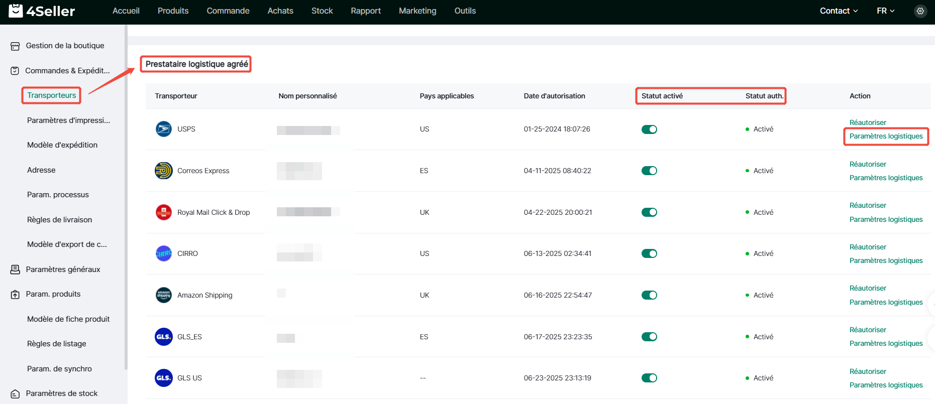The width and height of the screenshot is (935, 404).
Task: Click Réautoriser for USPS
Action: 868,122
